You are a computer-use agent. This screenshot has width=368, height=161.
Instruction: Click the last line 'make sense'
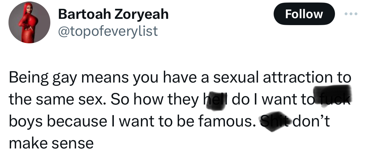[x=51, y=143]
